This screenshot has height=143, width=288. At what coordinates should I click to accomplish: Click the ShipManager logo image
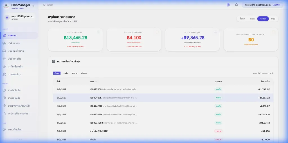coord(6,6)
